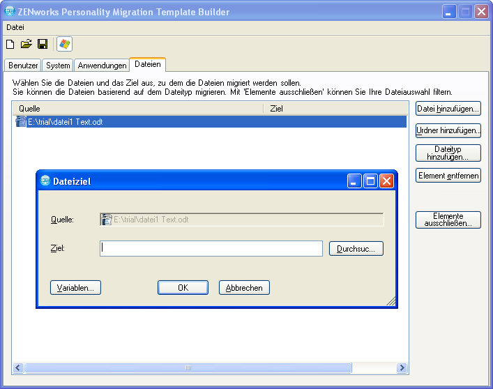Click the New template toolbar icon
493x389 pixels.
pyautogui.click(x=10, y=44)
